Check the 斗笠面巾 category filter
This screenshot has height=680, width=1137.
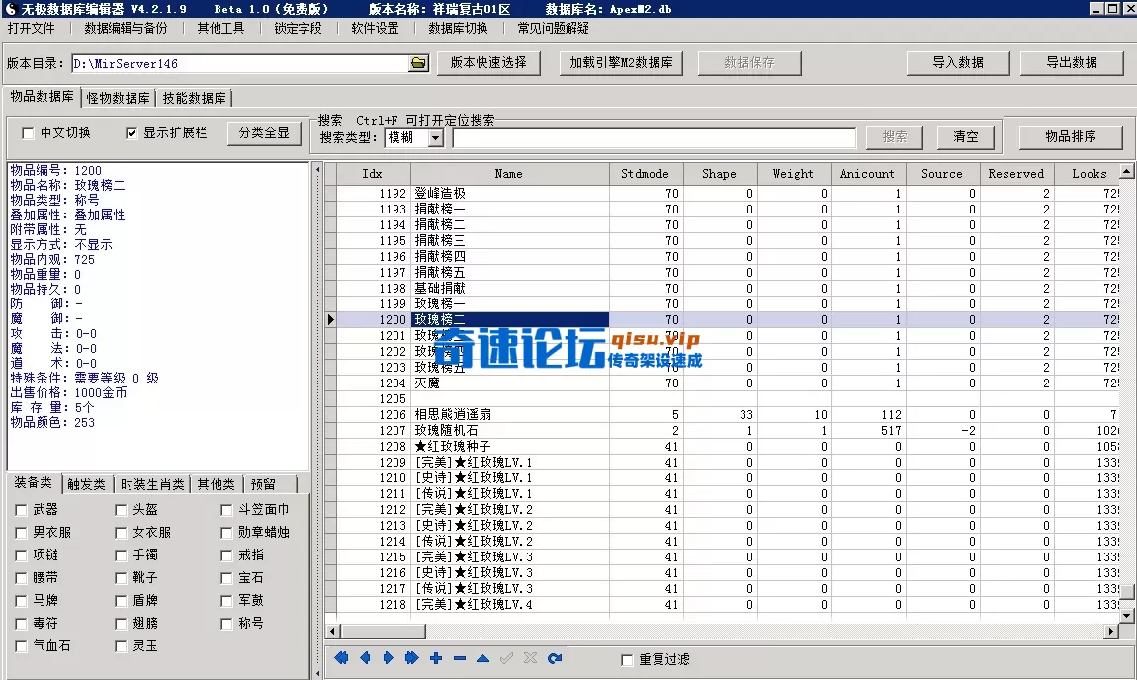[227, 510]
